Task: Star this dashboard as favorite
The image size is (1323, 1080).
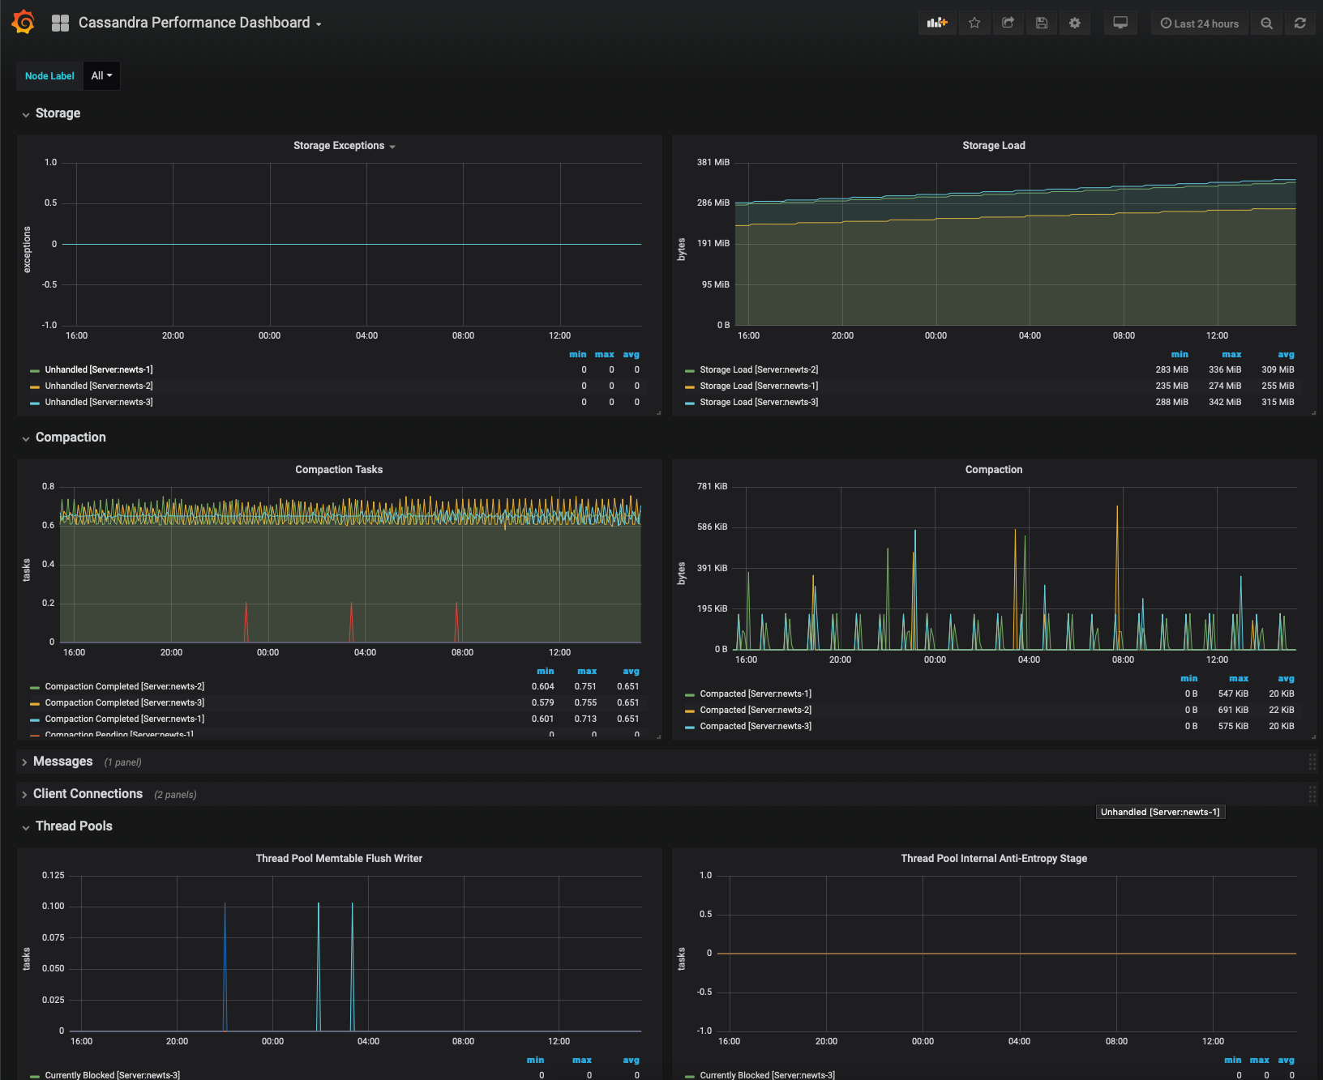Action: (974, 23)
